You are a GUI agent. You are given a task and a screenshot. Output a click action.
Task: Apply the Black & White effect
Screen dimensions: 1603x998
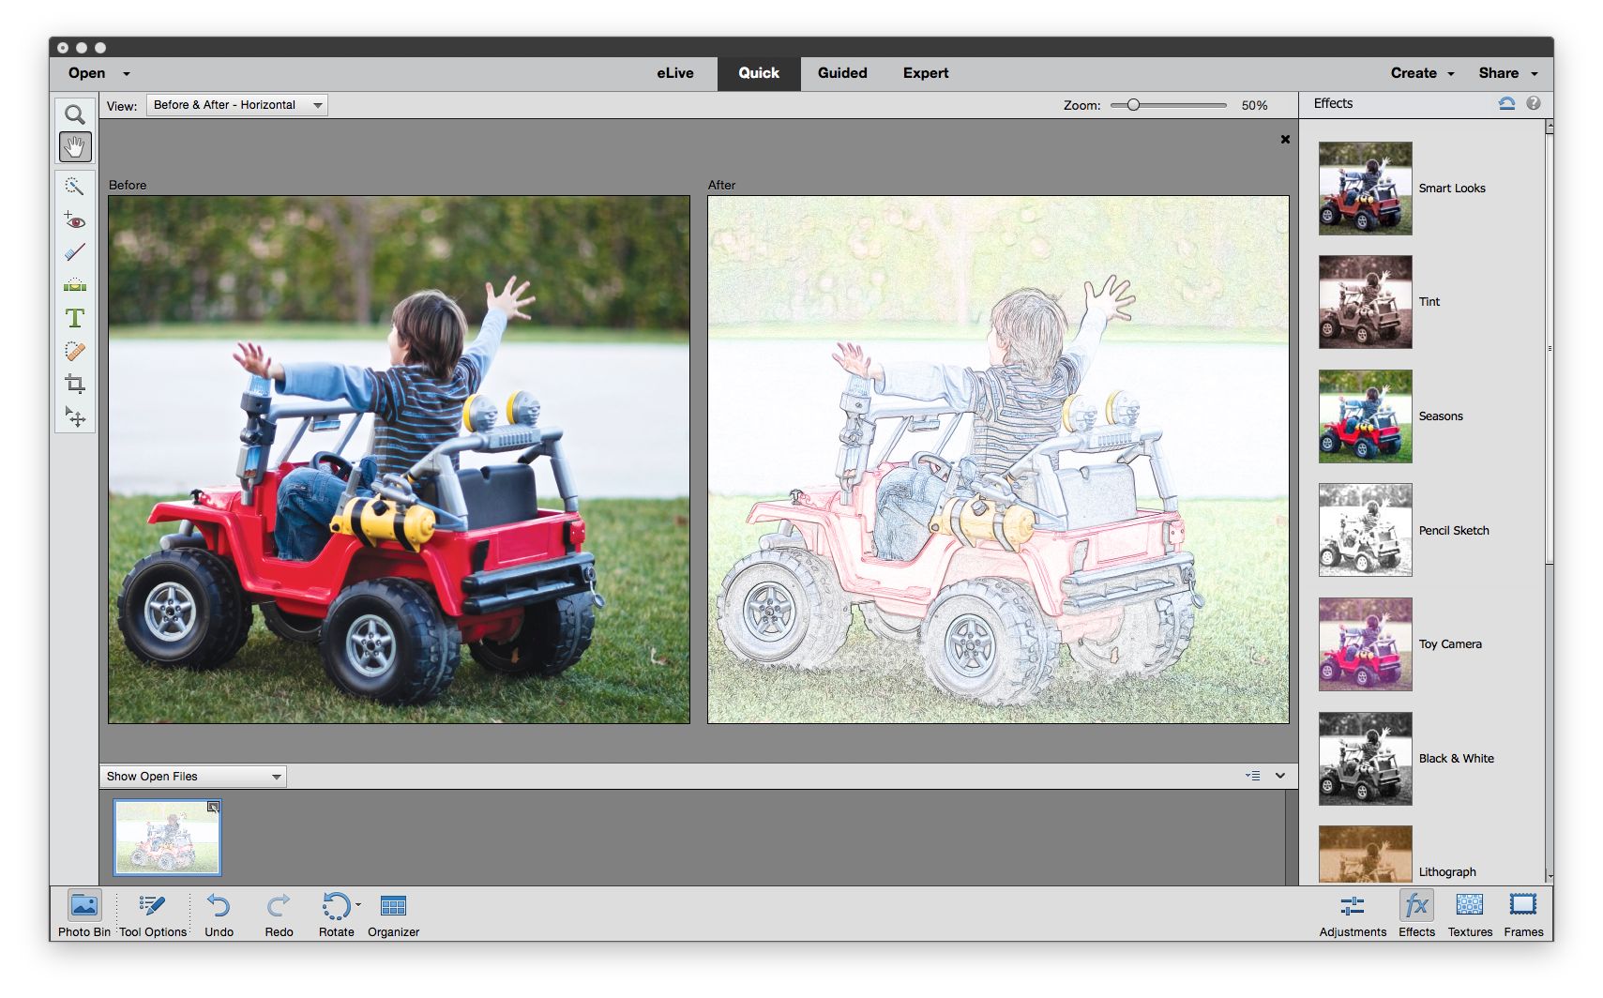[x=1366, y=759]
